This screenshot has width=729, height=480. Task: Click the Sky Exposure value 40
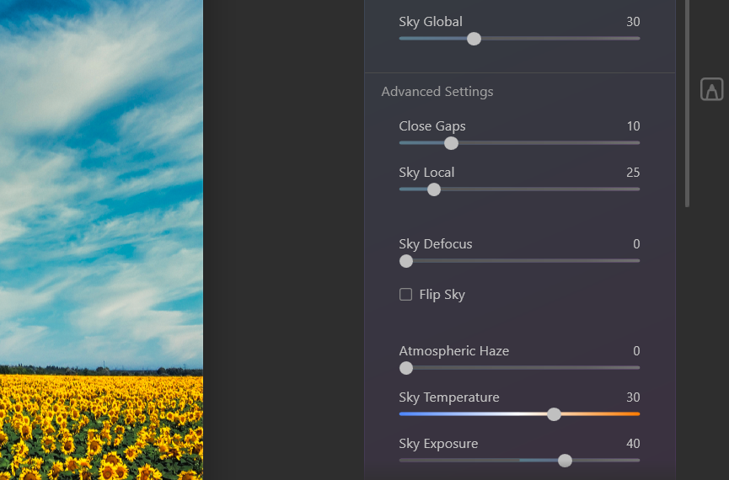633,444
